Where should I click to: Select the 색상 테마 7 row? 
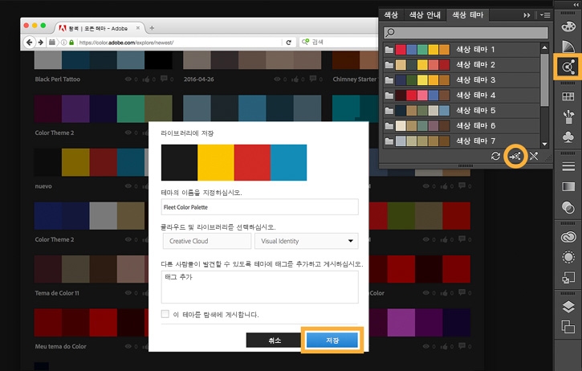coord(462,141)
